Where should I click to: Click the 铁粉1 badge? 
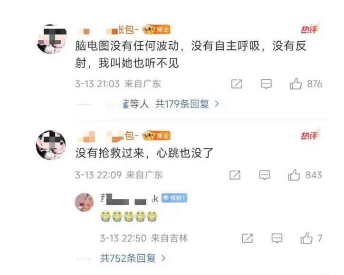click(174, 198)
